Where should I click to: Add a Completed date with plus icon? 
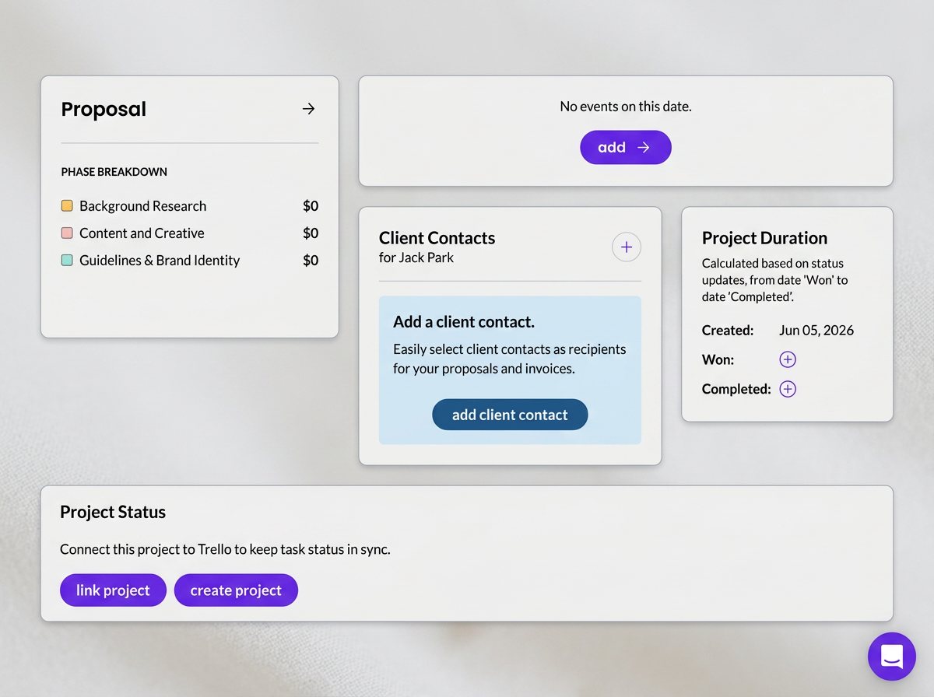click(788, 389)
